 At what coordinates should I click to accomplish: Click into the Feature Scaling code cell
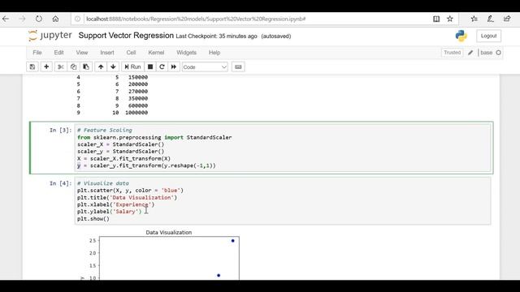pyautogui.click(x=283, y=148)
